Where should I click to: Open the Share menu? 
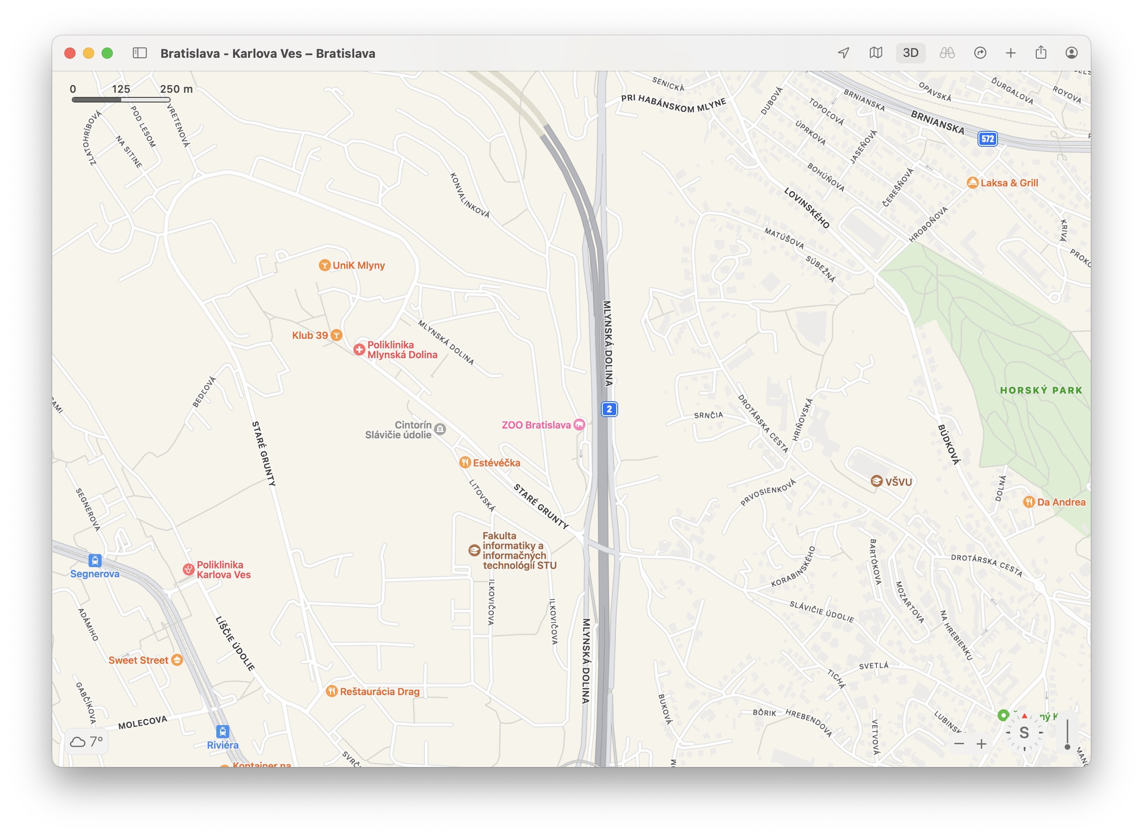[1041, 53]
